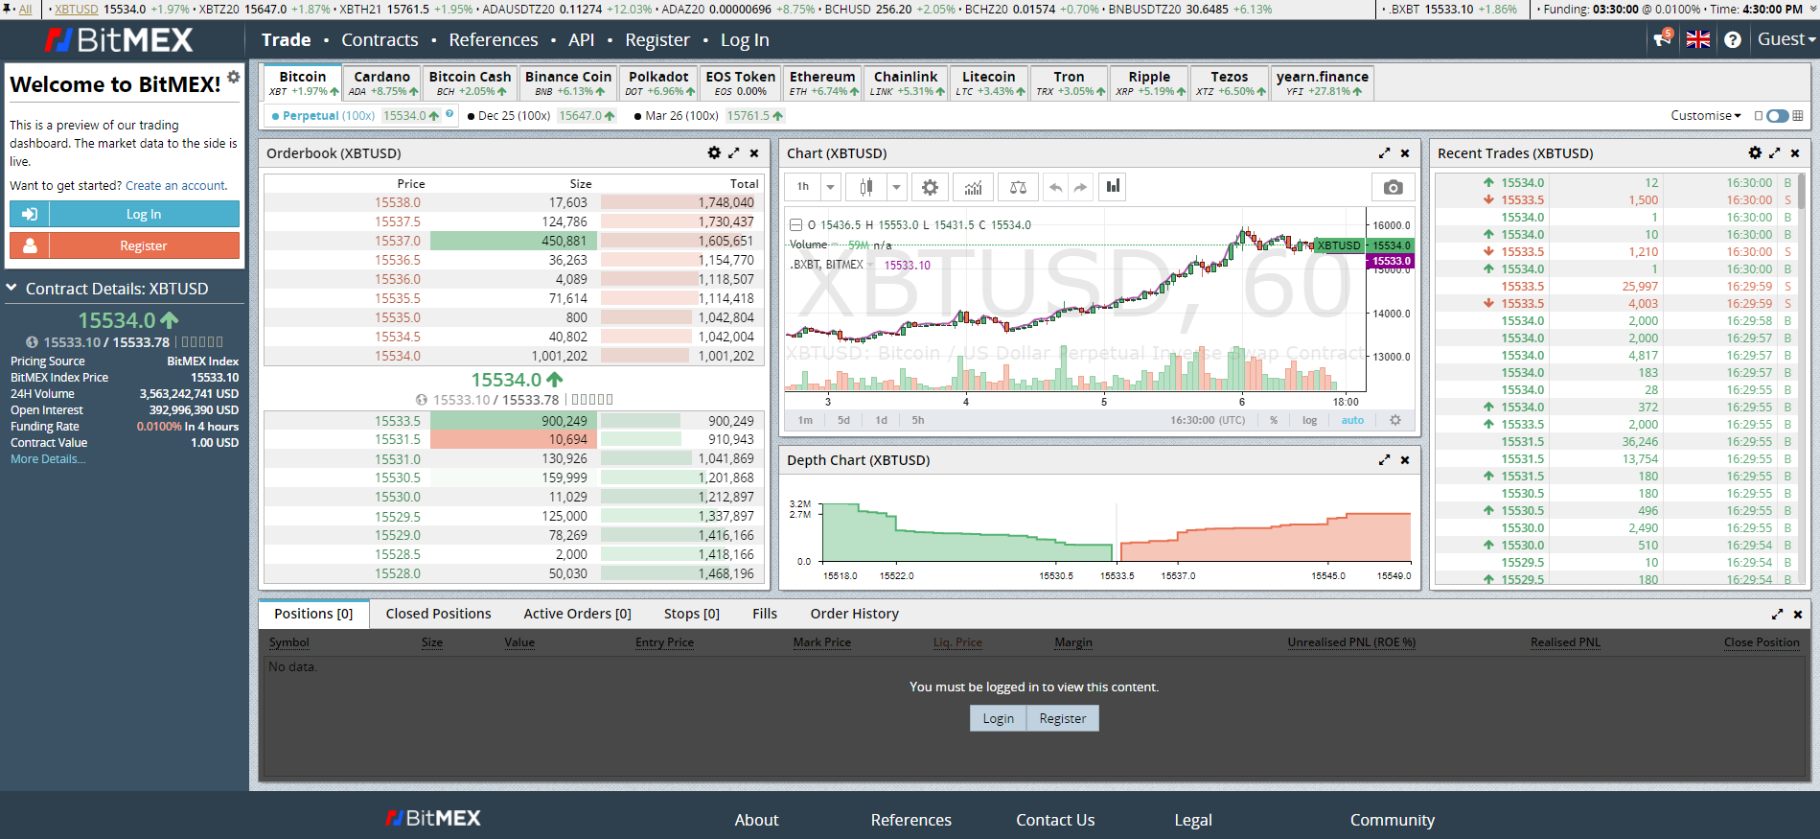The height and width of the screenshot is (839, 1820).
Task: Open the References menu item
Action: tap(494, 40)
